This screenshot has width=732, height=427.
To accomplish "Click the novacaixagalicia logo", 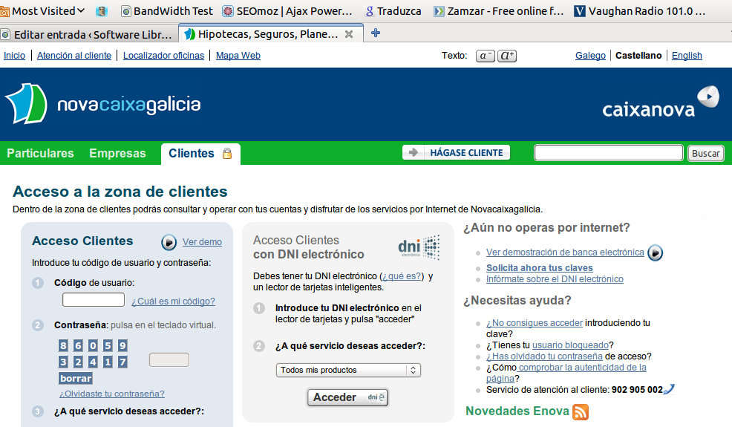I will (x=102, y=104).
